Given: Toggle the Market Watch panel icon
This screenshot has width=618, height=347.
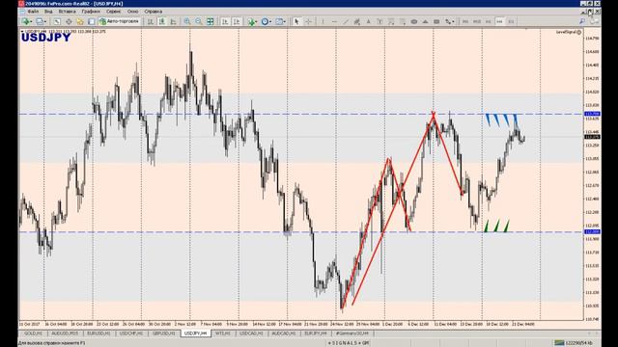Looking at the screenshot, I should coord(57,21).
